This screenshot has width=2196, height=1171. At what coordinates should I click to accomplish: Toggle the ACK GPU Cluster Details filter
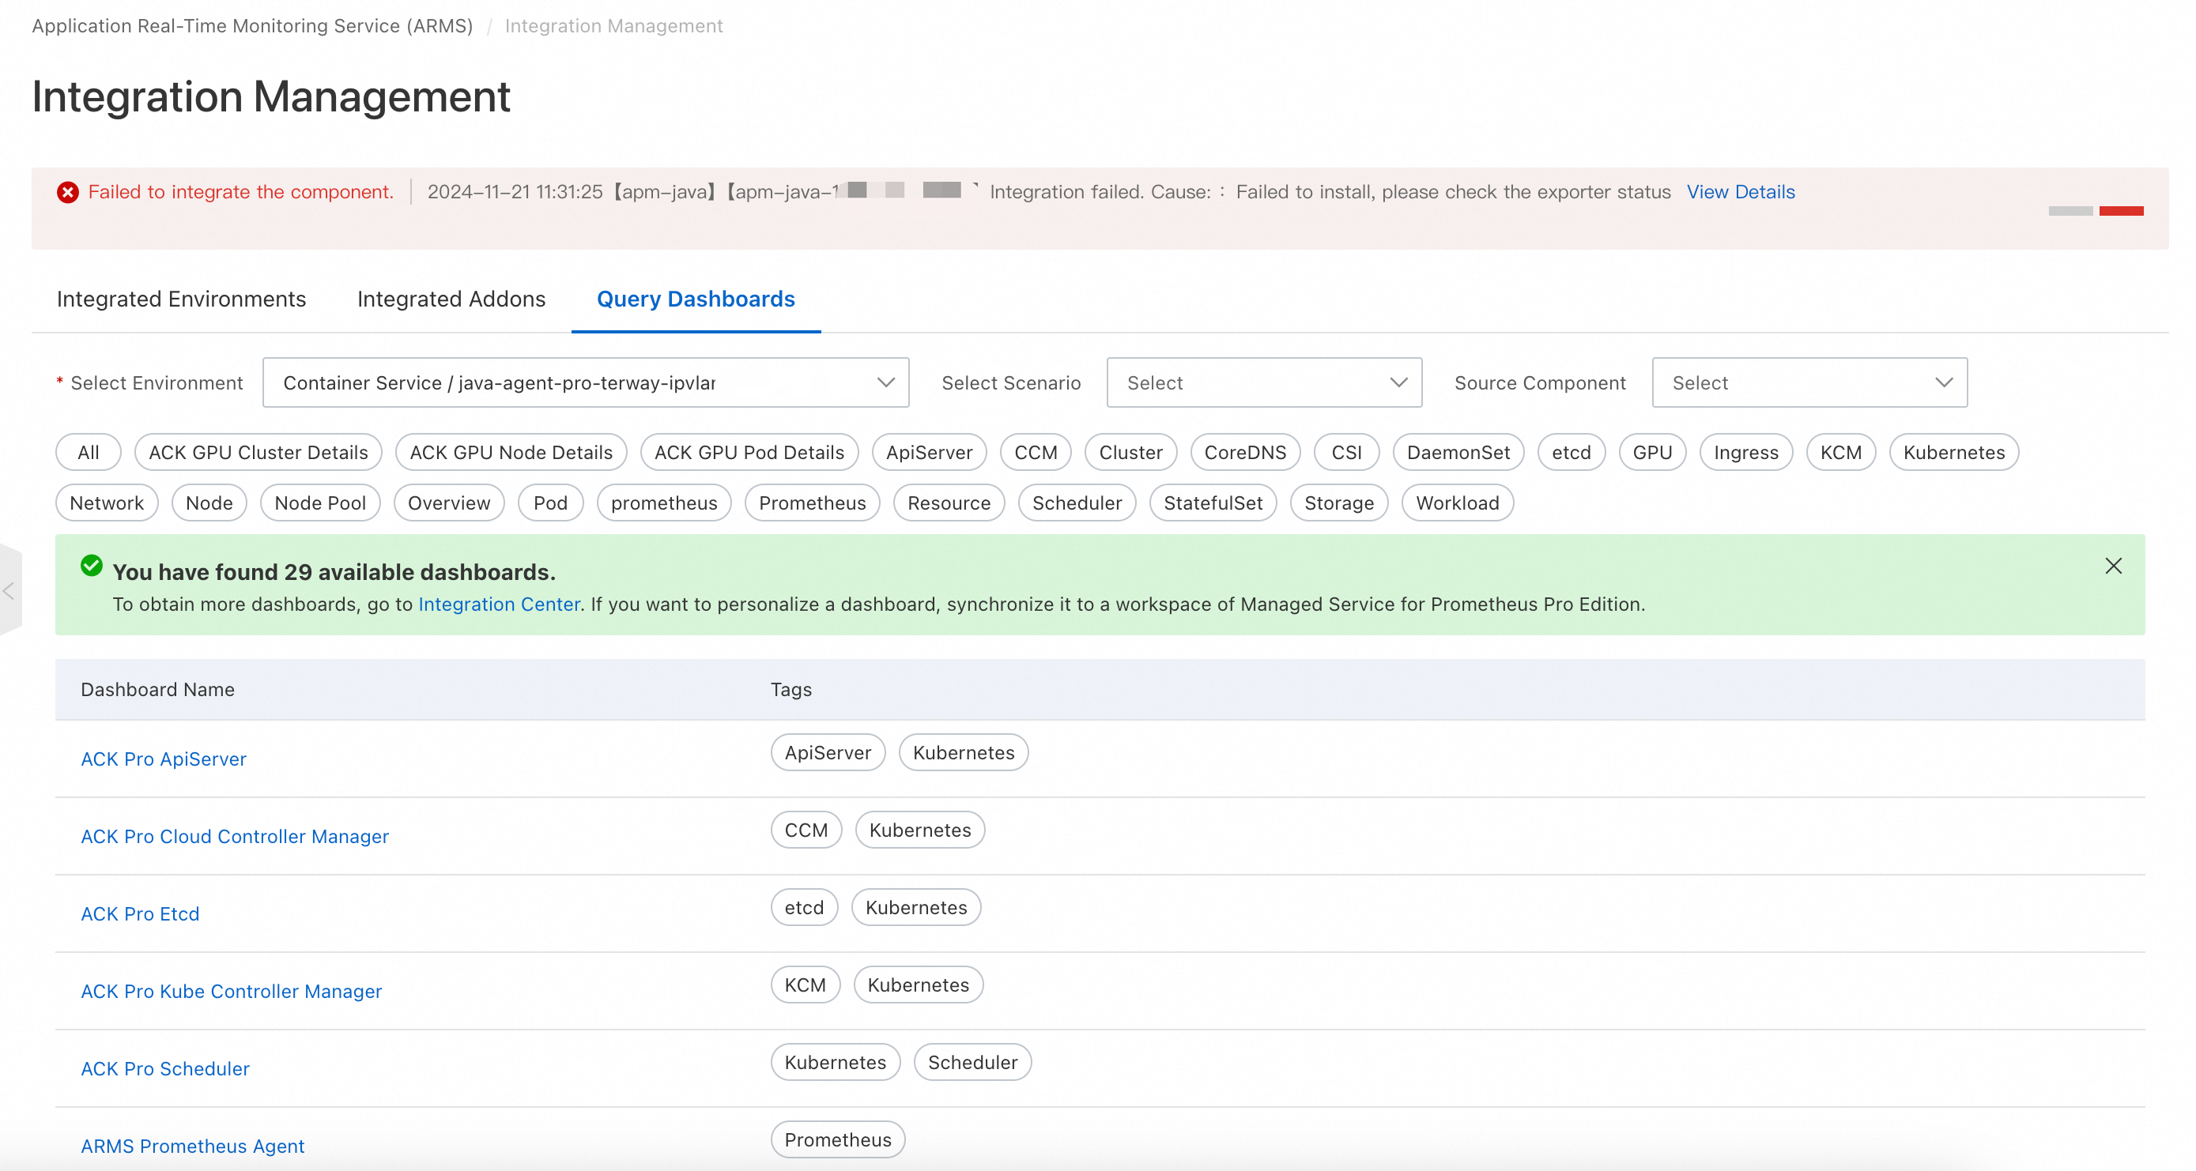coord(258,453)
